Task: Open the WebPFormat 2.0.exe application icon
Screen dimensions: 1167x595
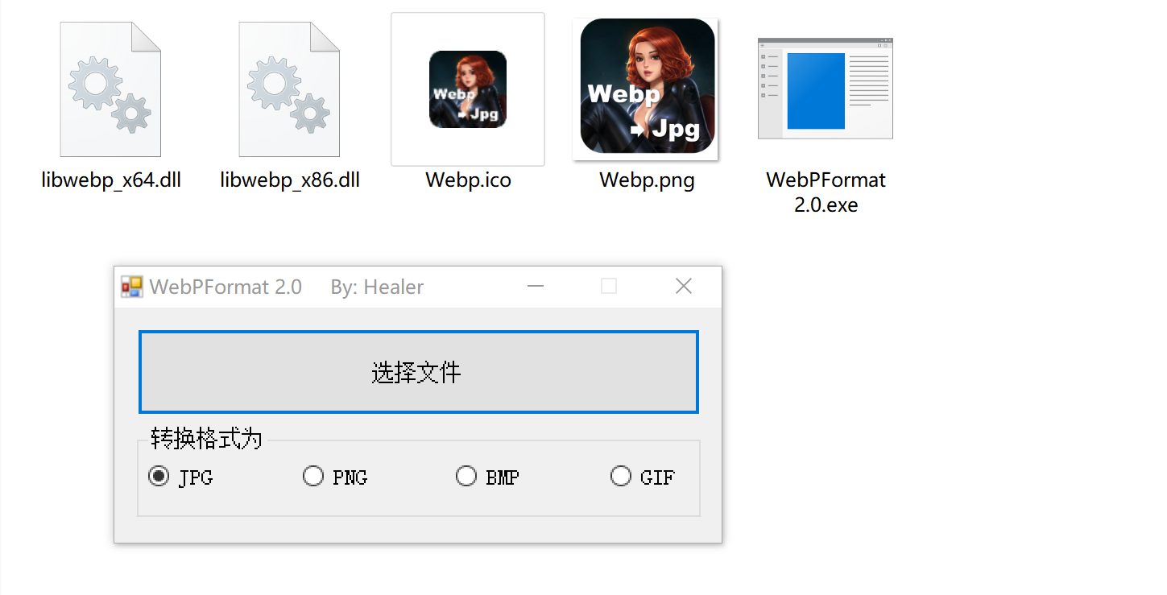Action: click(825, 89)
